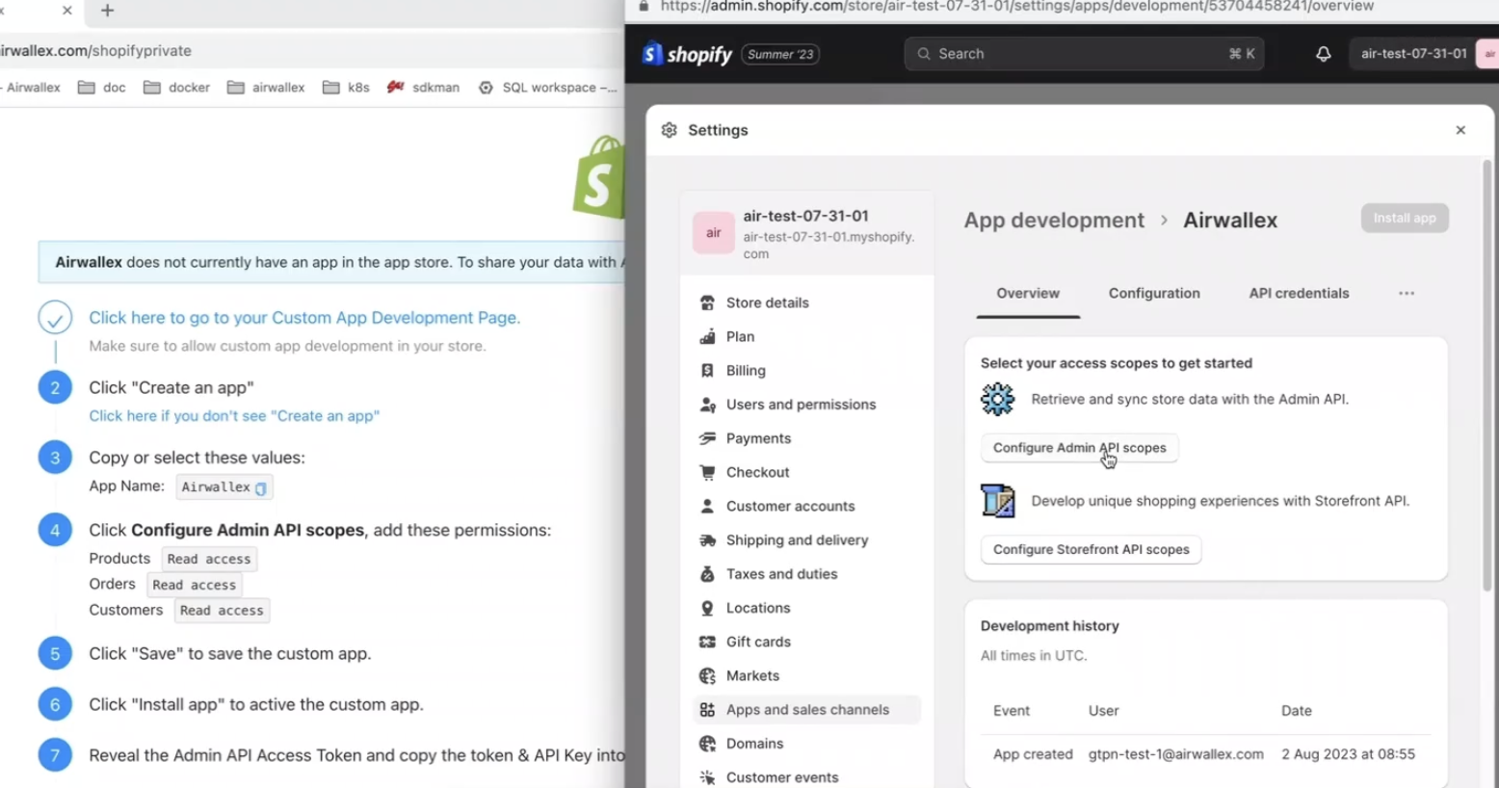1499x788 pixels.
Task: Open Apps and sales channels settings
Action: (x=807, y=710)
